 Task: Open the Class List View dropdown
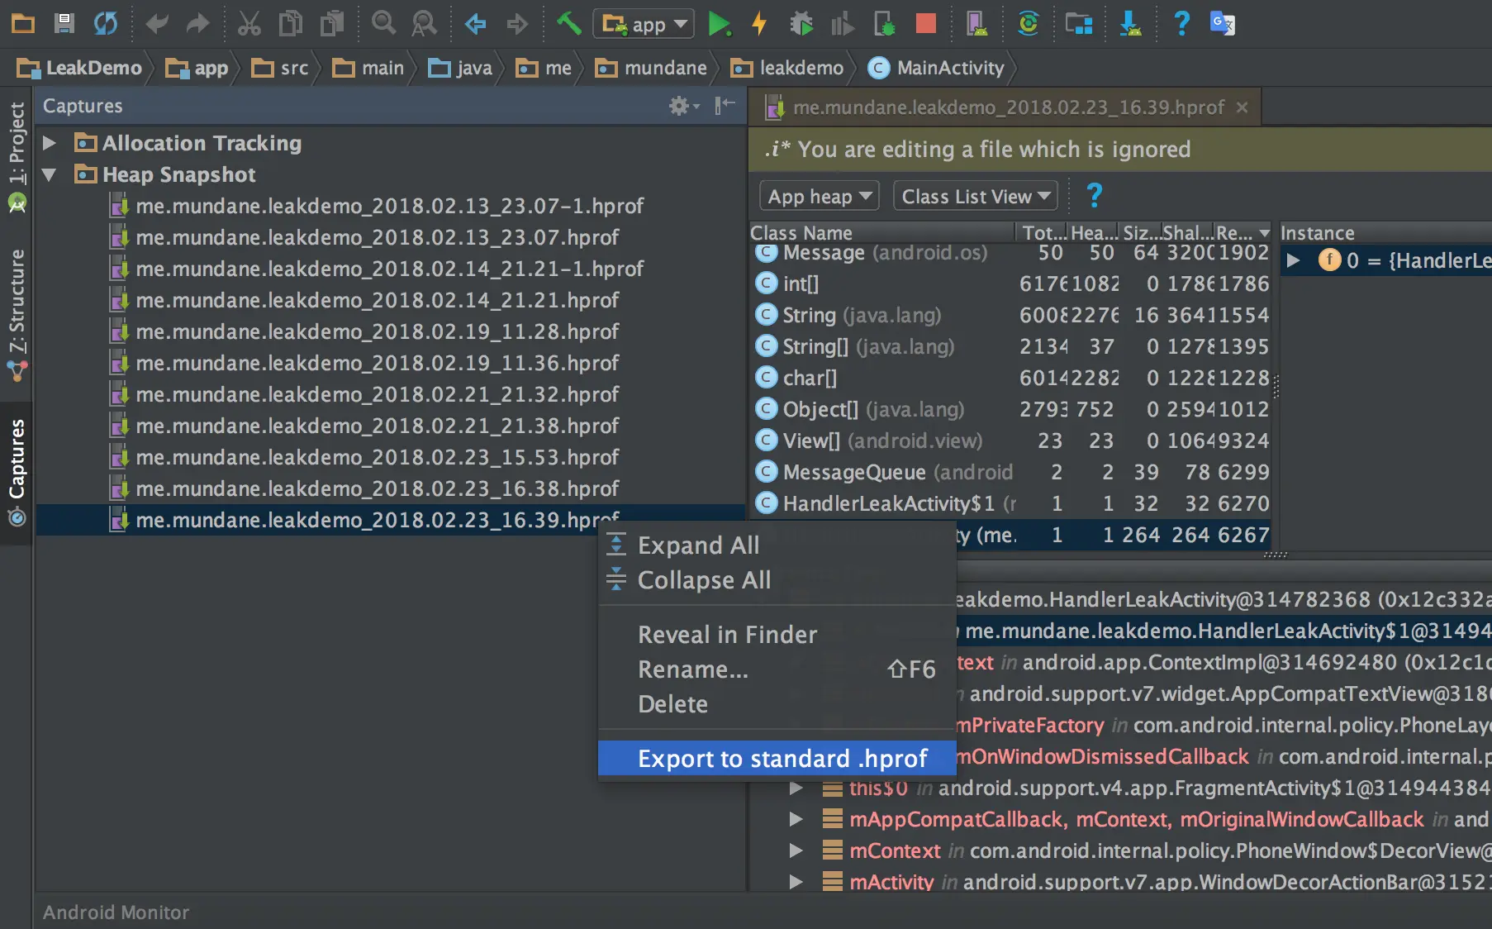(x=976, y=196)
